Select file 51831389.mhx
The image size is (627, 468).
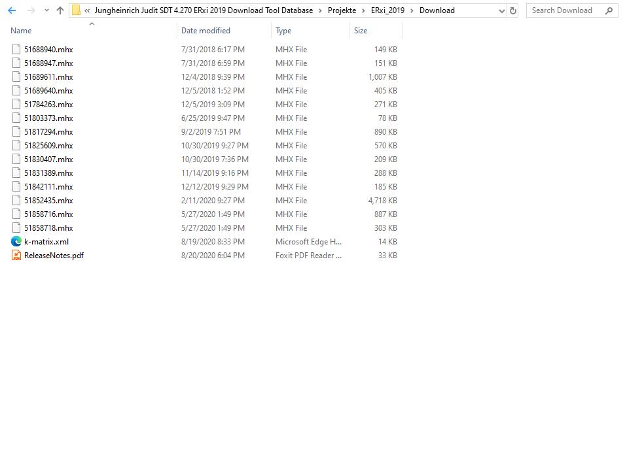pos(48,173)
